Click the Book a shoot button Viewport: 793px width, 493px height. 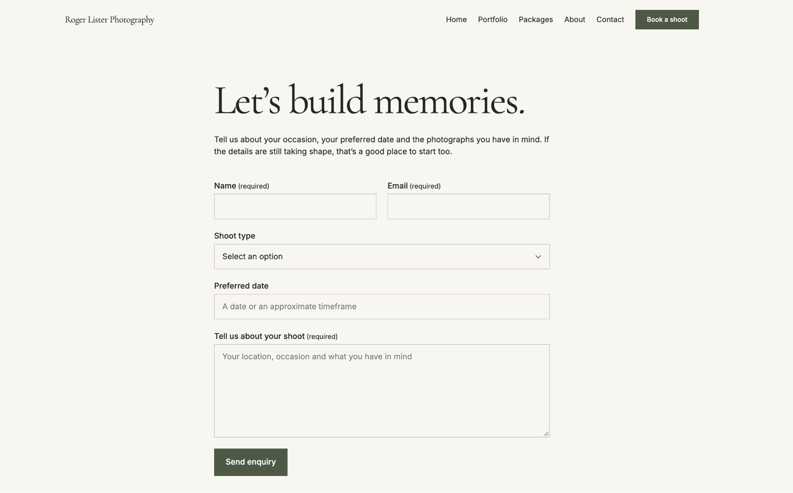(667, 20)
